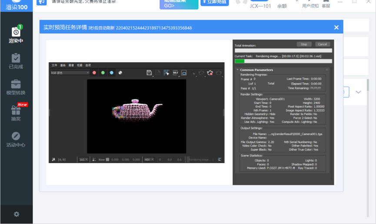Collapse the Common Parameters rollout
The image size is (376, 224).
pos(238,70)
